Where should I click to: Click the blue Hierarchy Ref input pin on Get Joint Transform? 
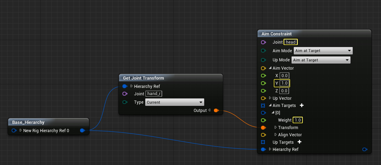tap(125, 86)
